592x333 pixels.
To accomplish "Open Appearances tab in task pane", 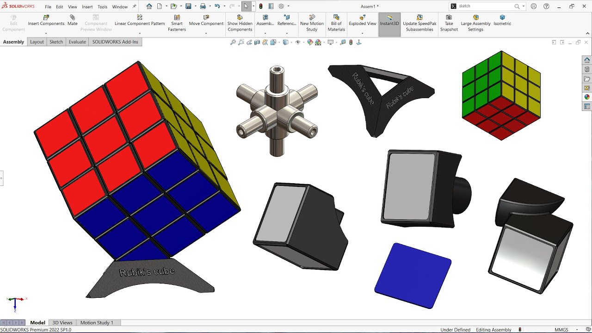I will click(x=587, y=97).
